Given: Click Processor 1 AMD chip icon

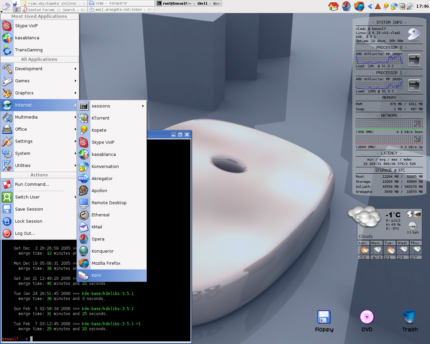Looking at the screenshot, I should point(414,85).
